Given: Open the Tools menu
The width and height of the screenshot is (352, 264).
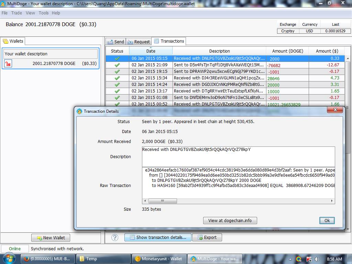Looking at the screenshot, I should [44, 13].
